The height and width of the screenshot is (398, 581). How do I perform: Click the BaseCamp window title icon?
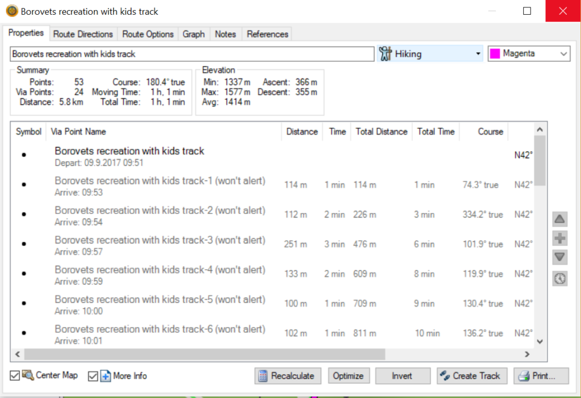[11, 11]
